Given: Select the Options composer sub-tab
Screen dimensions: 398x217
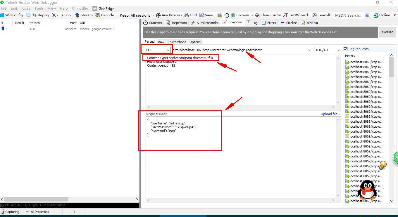Looking at the screenshot, I should point(195,42).
